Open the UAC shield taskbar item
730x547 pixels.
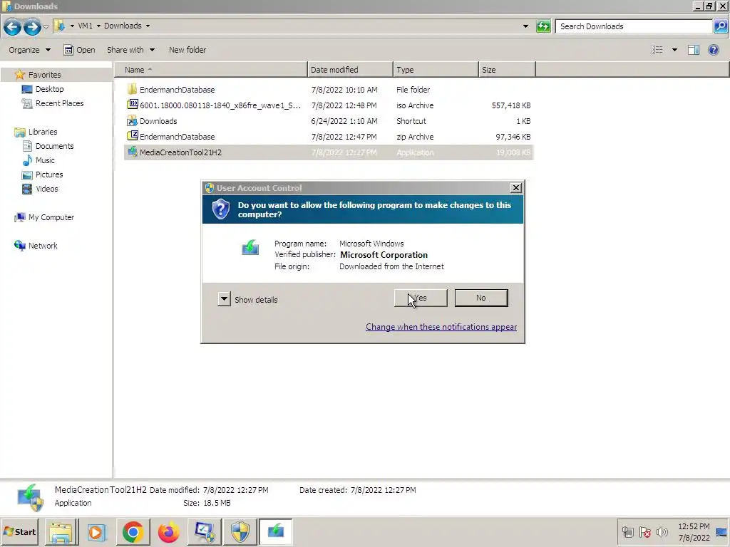pyautogui.click(x=240, y=532)
